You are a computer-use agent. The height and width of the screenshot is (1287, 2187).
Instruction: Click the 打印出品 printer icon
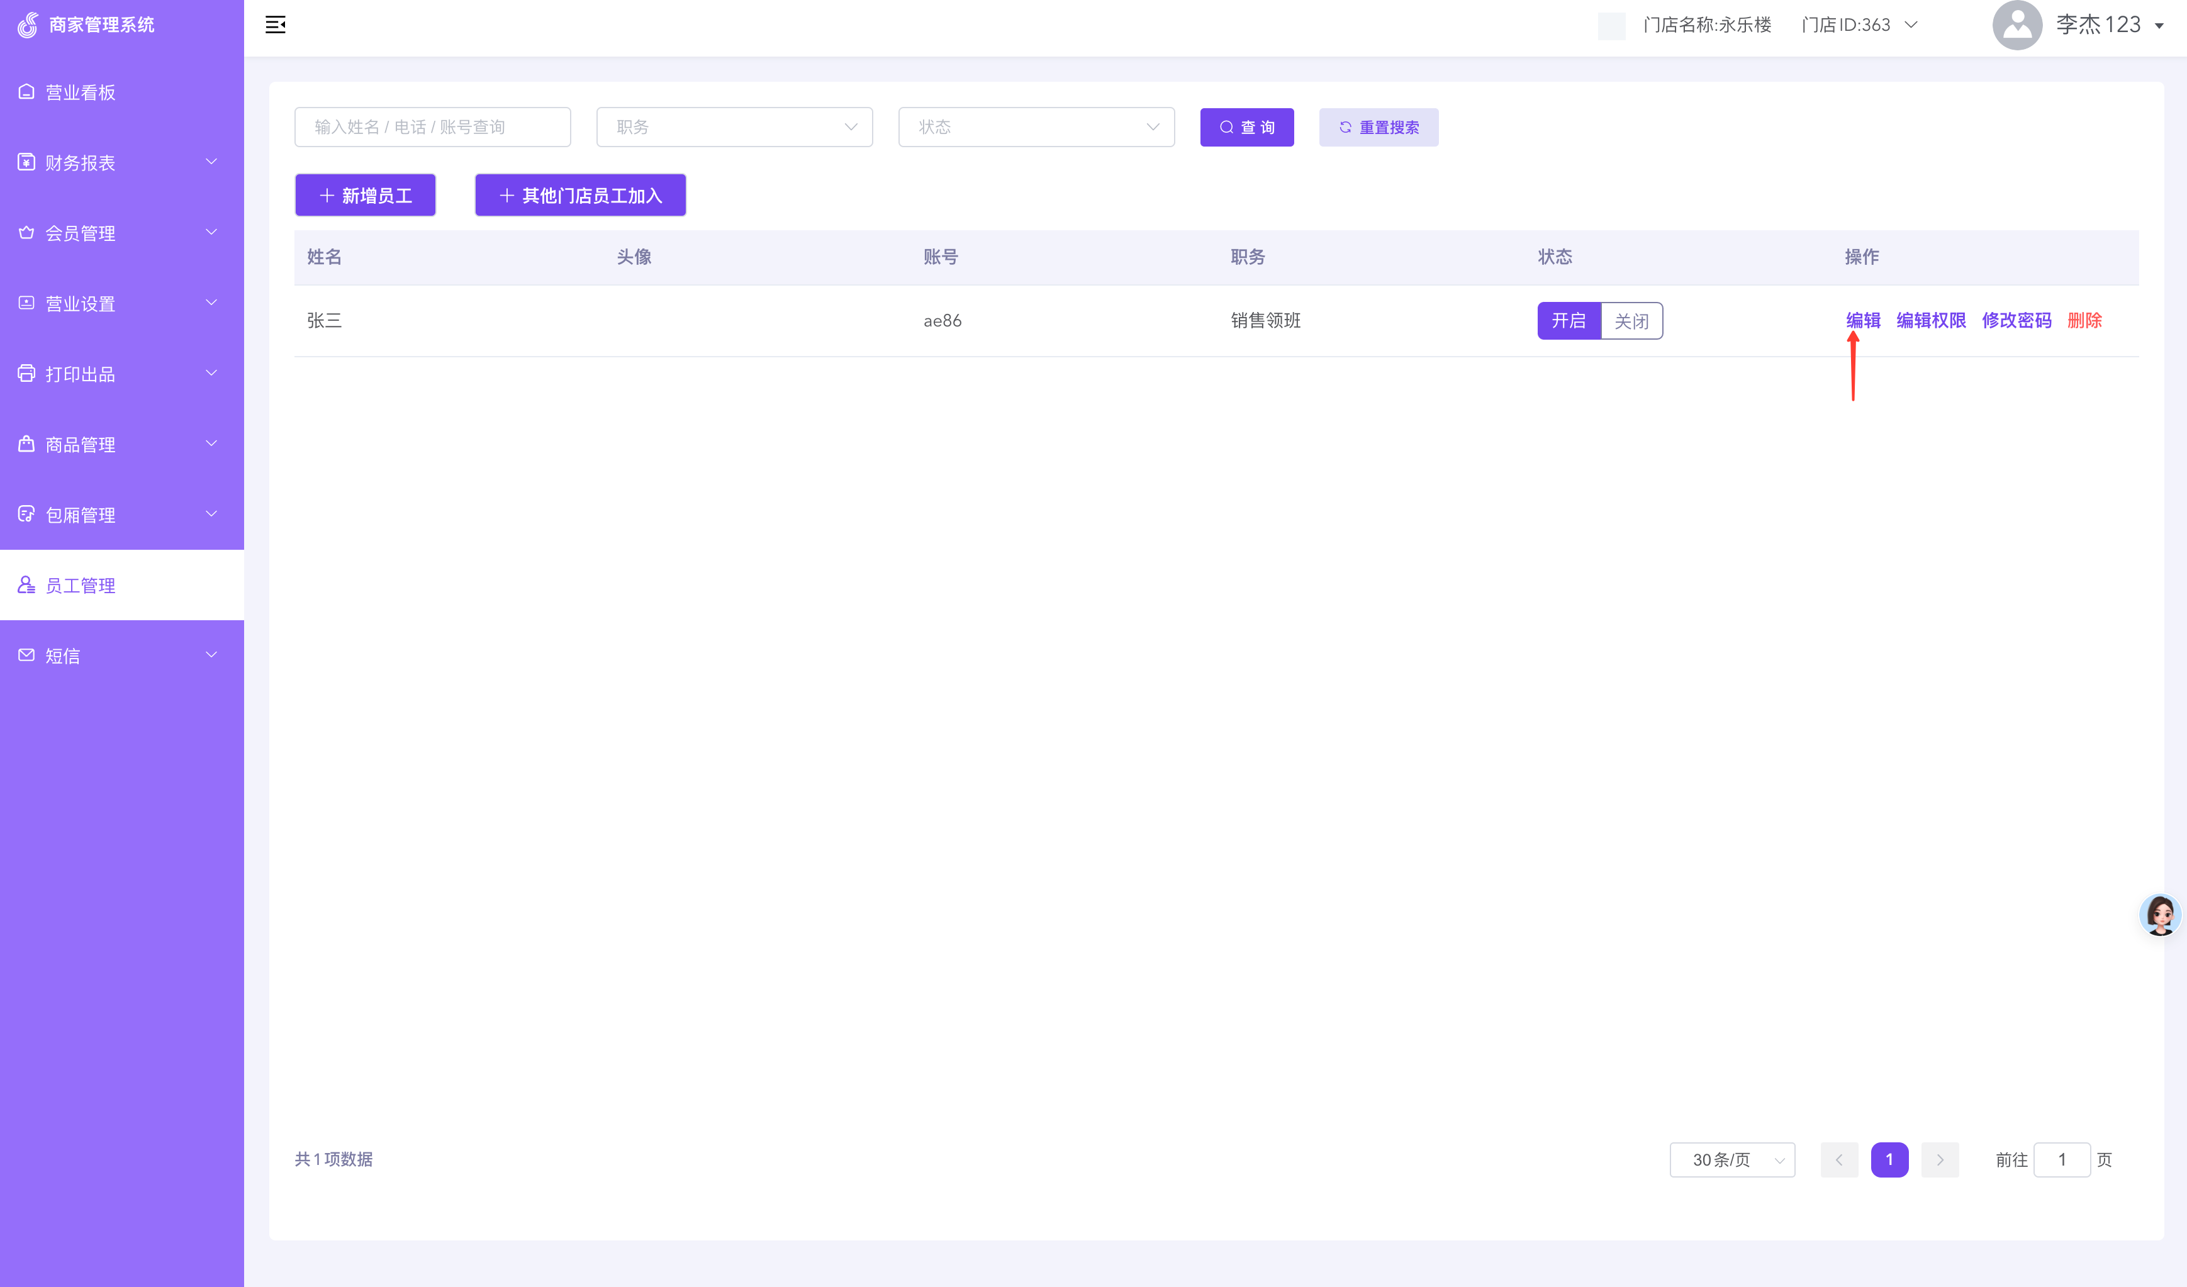point(26,373)
